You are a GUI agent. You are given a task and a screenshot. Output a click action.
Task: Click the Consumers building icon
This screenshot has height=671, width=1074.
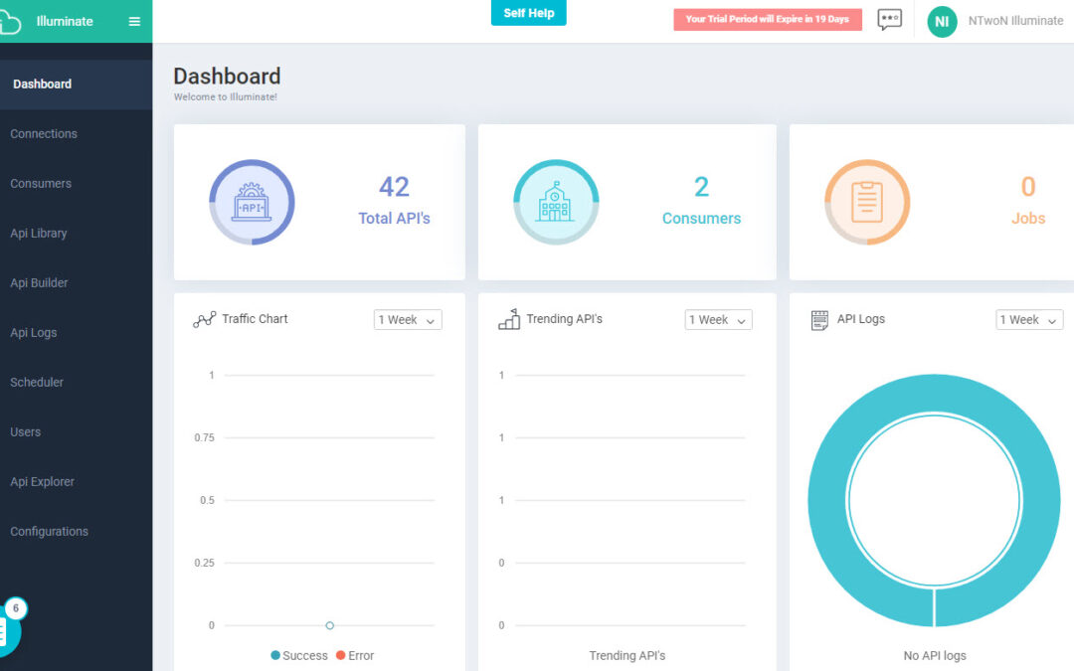coord(555,203)
